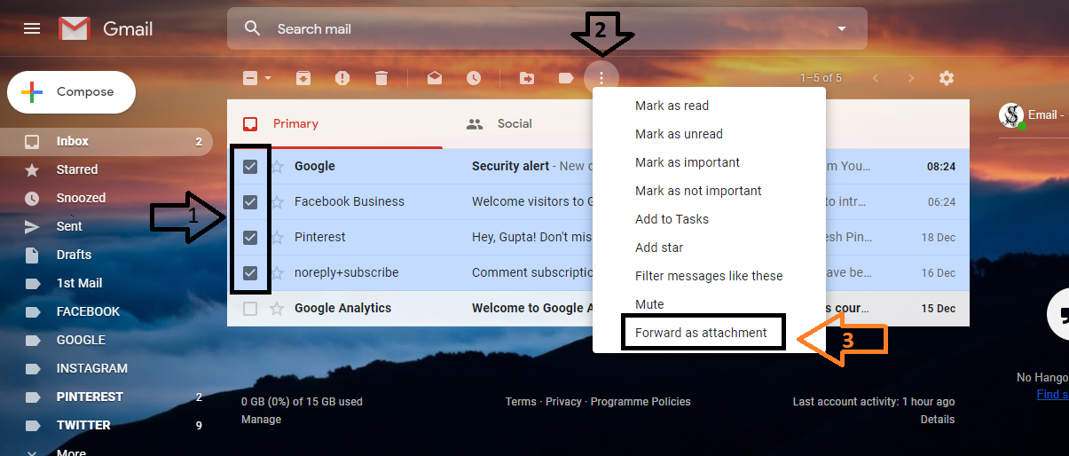Follow the Manage storage link
Screen dimensions: 1069x456
click(x=261, y=420)
